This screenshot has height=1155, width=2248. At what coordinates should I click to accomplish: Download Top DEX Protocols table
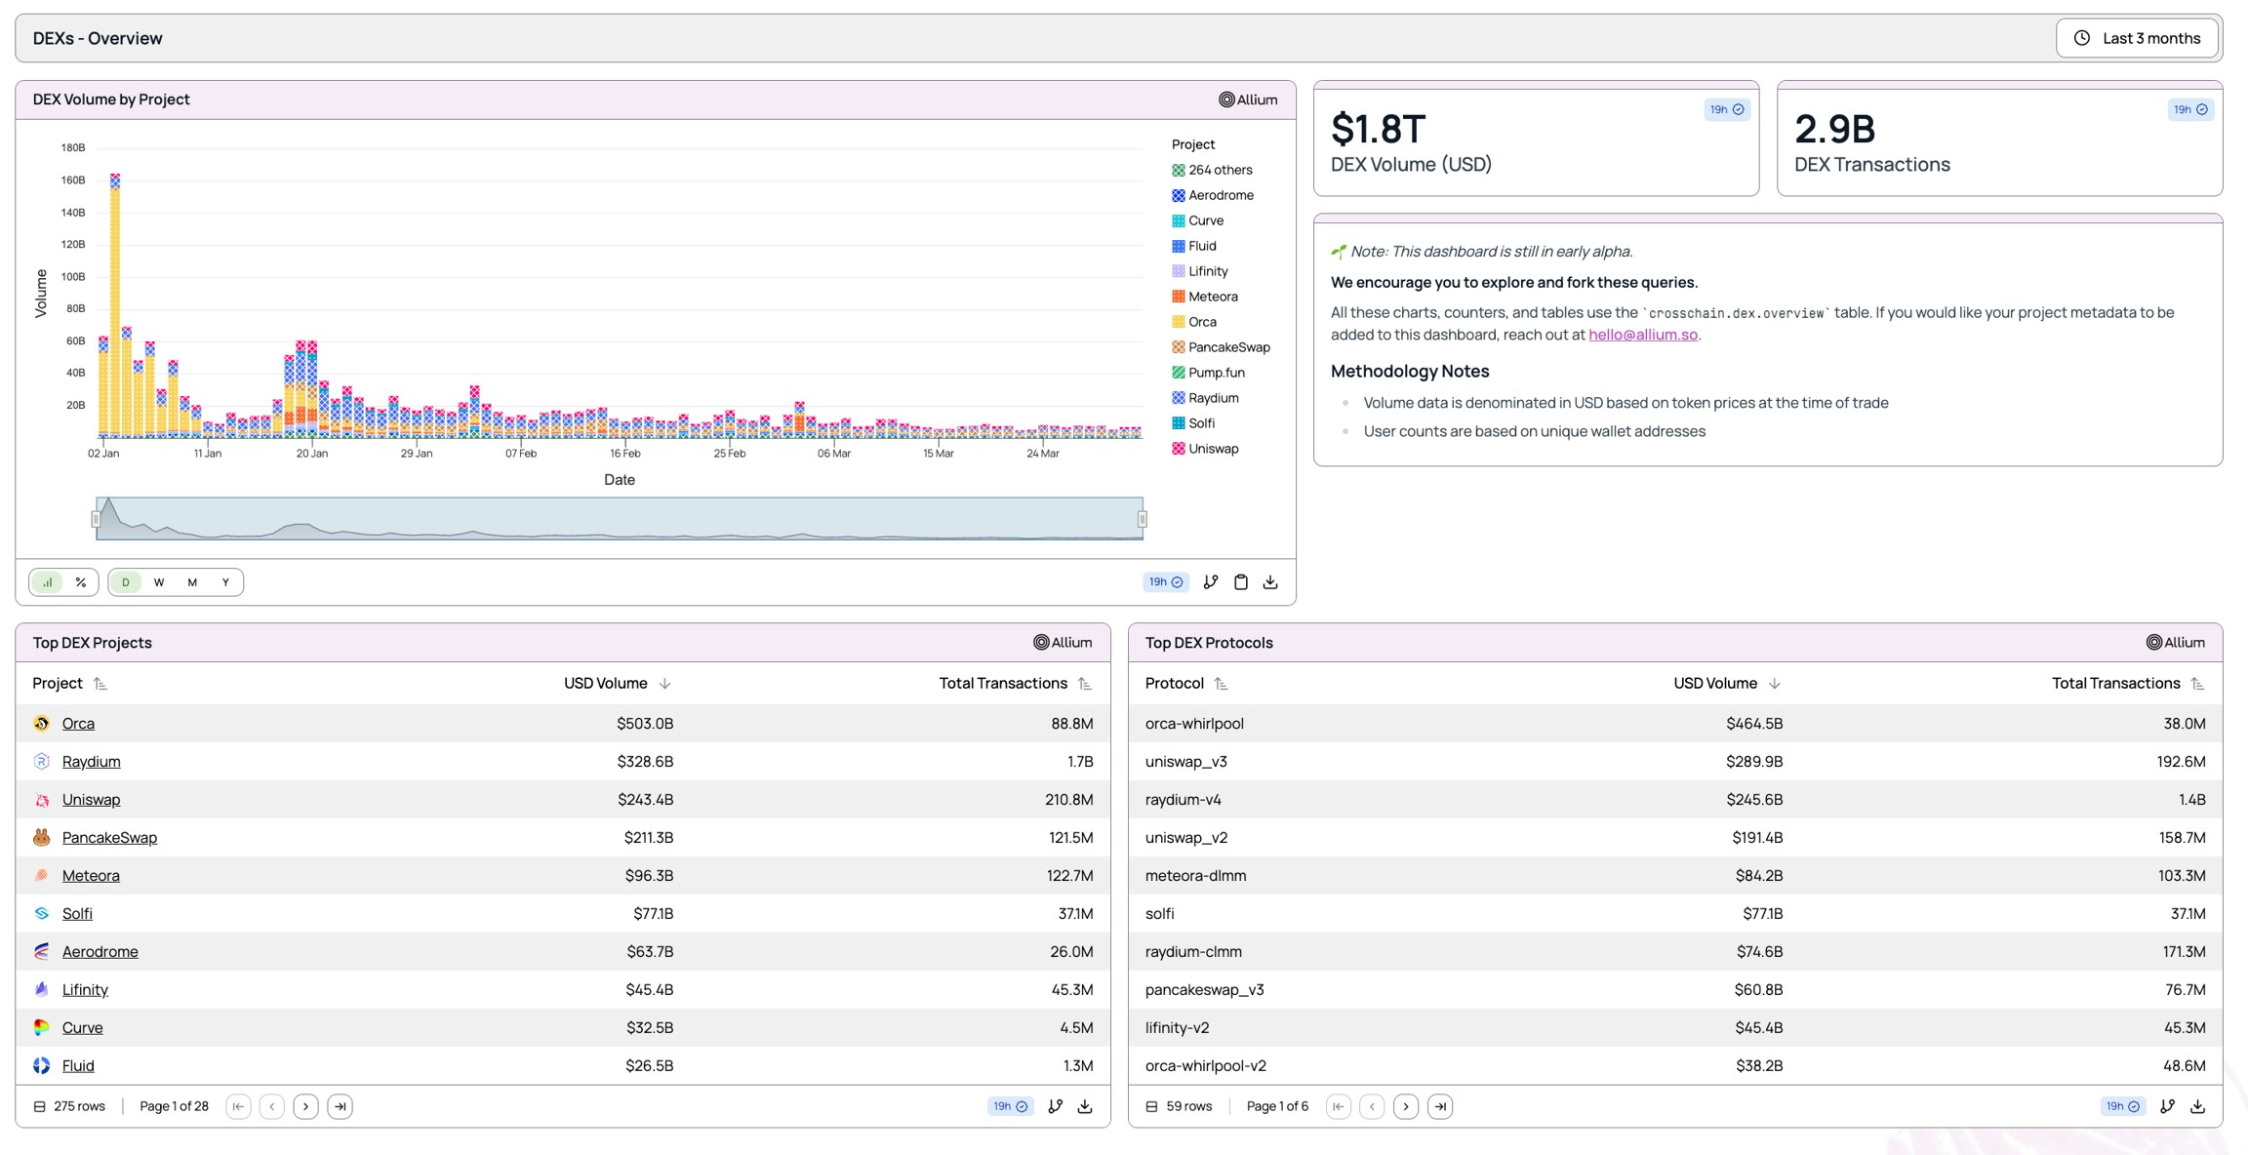click(x=2198, y=1107)
